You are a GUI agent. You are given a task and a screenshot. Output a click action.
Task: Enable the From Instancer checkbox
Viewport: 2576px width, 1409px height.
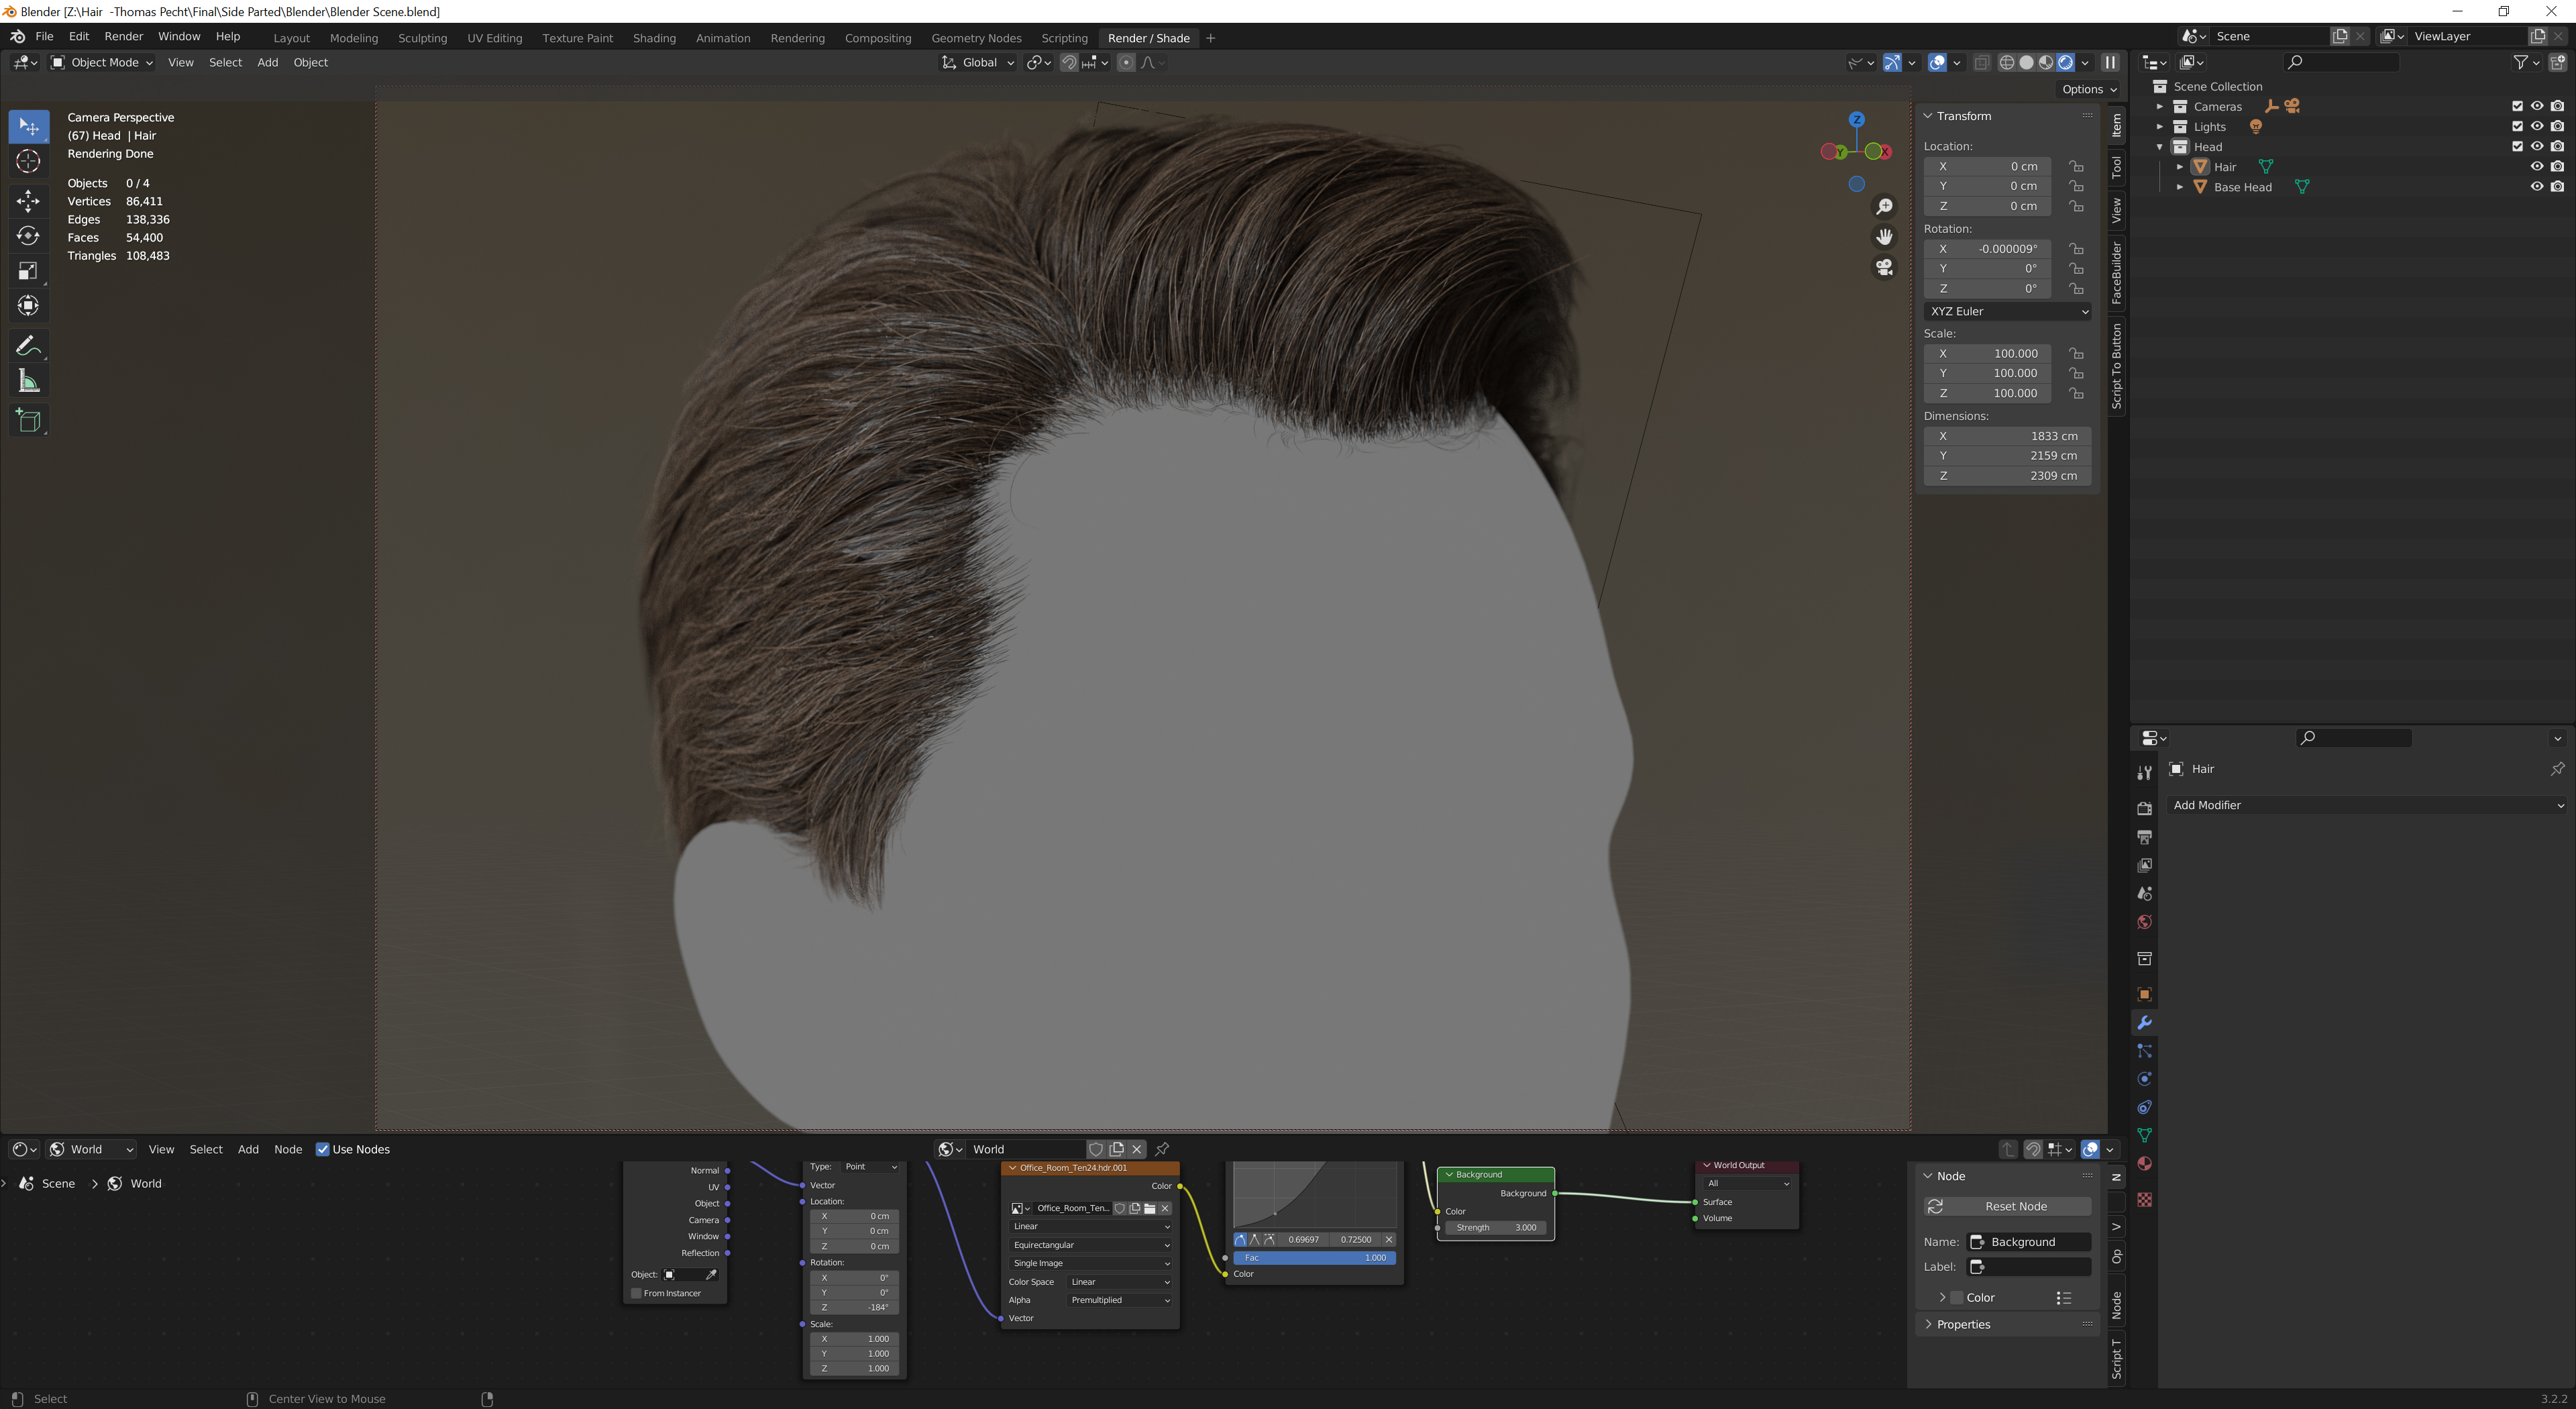[x=636, y=1293]
